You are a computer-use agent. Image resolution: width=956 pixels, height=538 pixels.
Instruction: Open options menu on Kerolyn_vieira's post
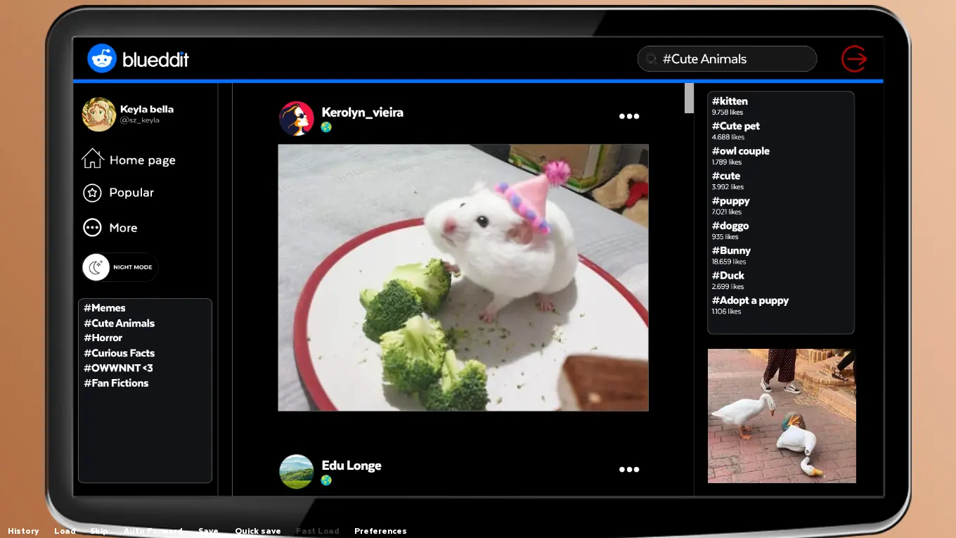click(628, 117)
